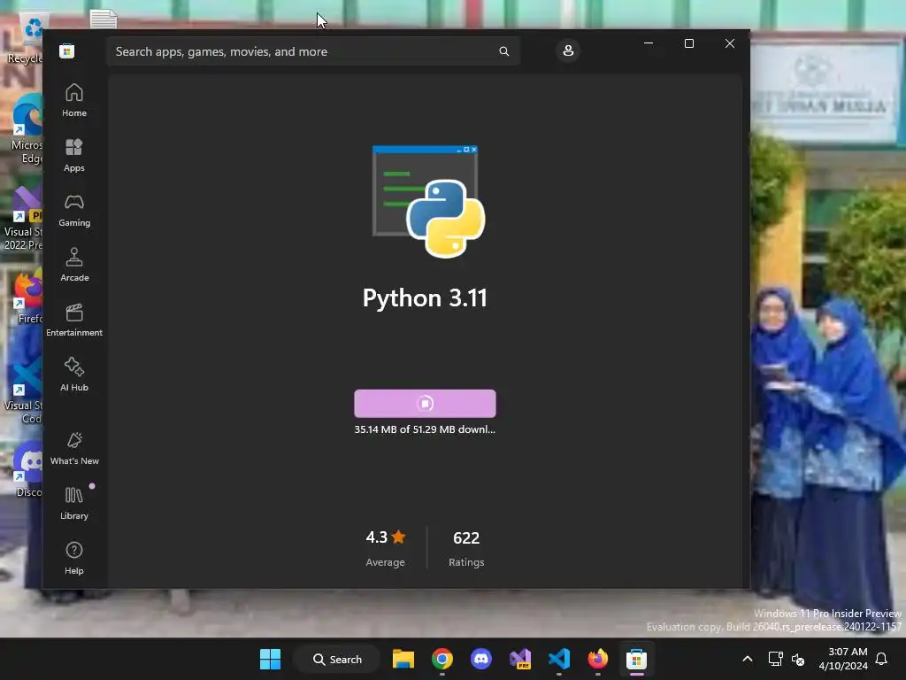Expand the hidden system tray icons chevron
This screenshot has width=906, height=680.
747,659
